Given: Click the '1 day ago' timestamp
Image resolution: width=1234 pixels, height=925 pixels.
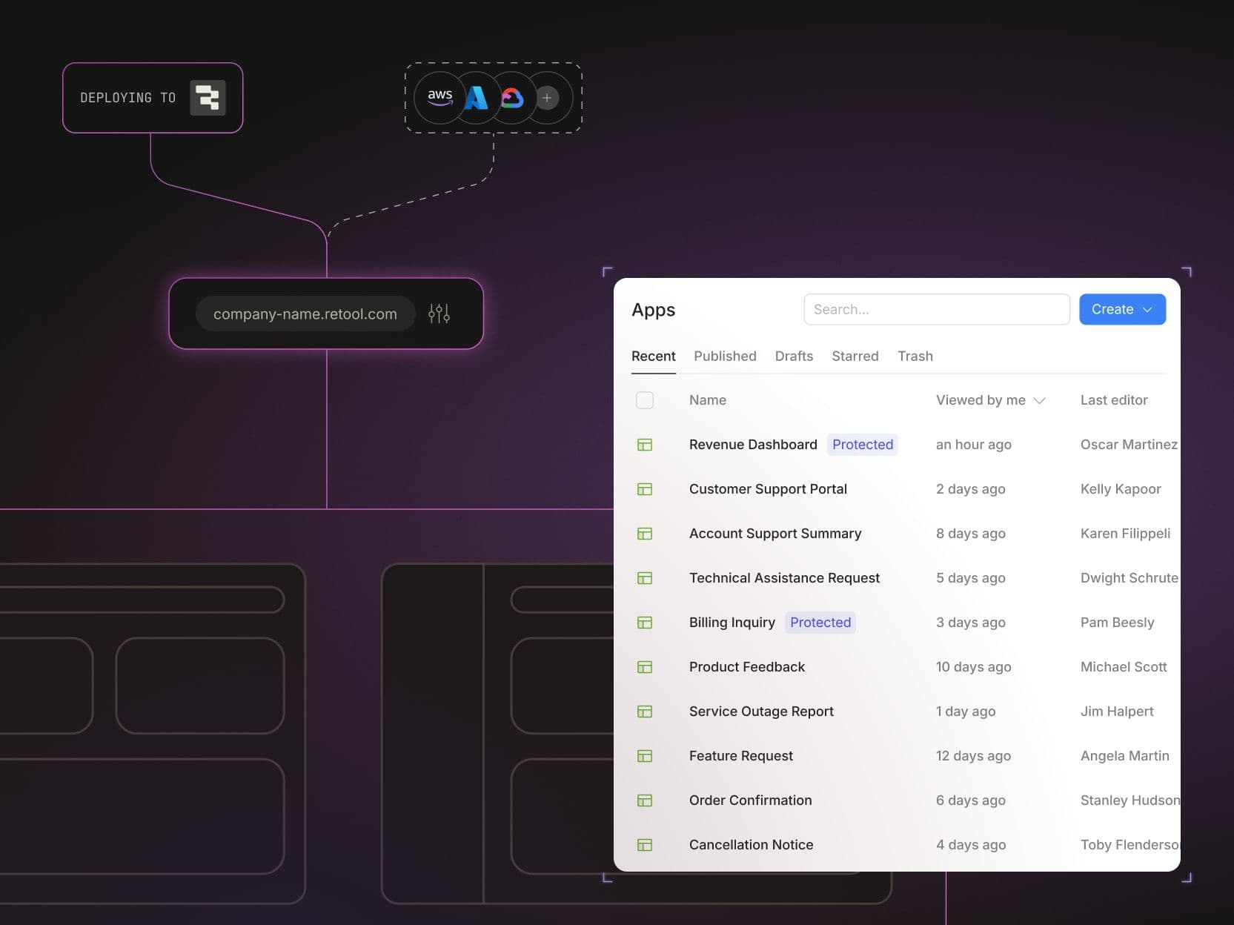Looking at the screenshot, I should coord(966,712).
